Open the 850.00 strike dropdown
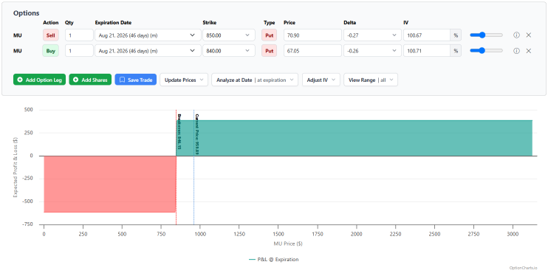548x273 pixels. coord(229,35)
